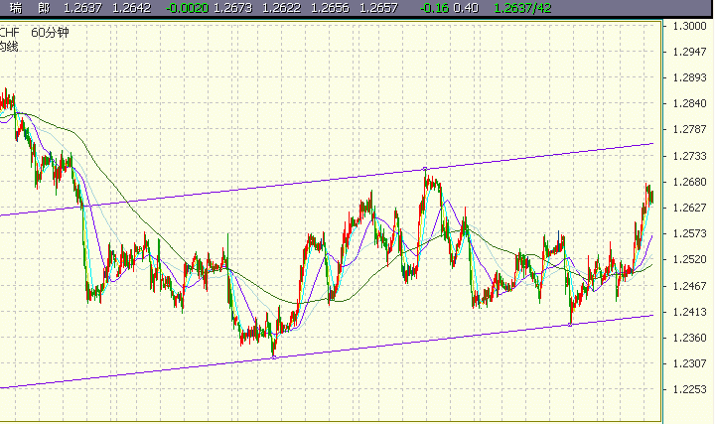Image resolution: width=715 pixels, height=424 pixels.
Task: Click the 1.2642 ask price in header
Action: click(x=131, y=8)
